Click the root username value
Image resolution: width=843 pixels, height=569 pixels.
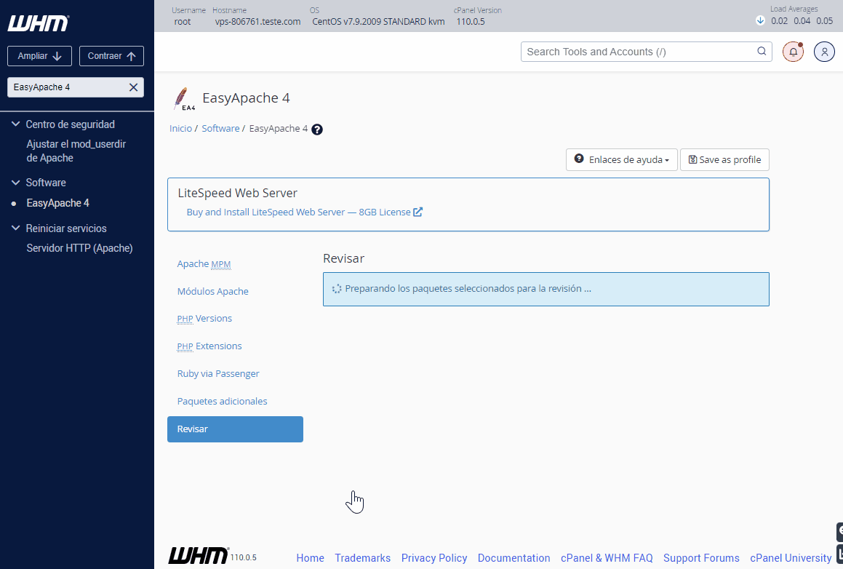[x=183, y=22]
